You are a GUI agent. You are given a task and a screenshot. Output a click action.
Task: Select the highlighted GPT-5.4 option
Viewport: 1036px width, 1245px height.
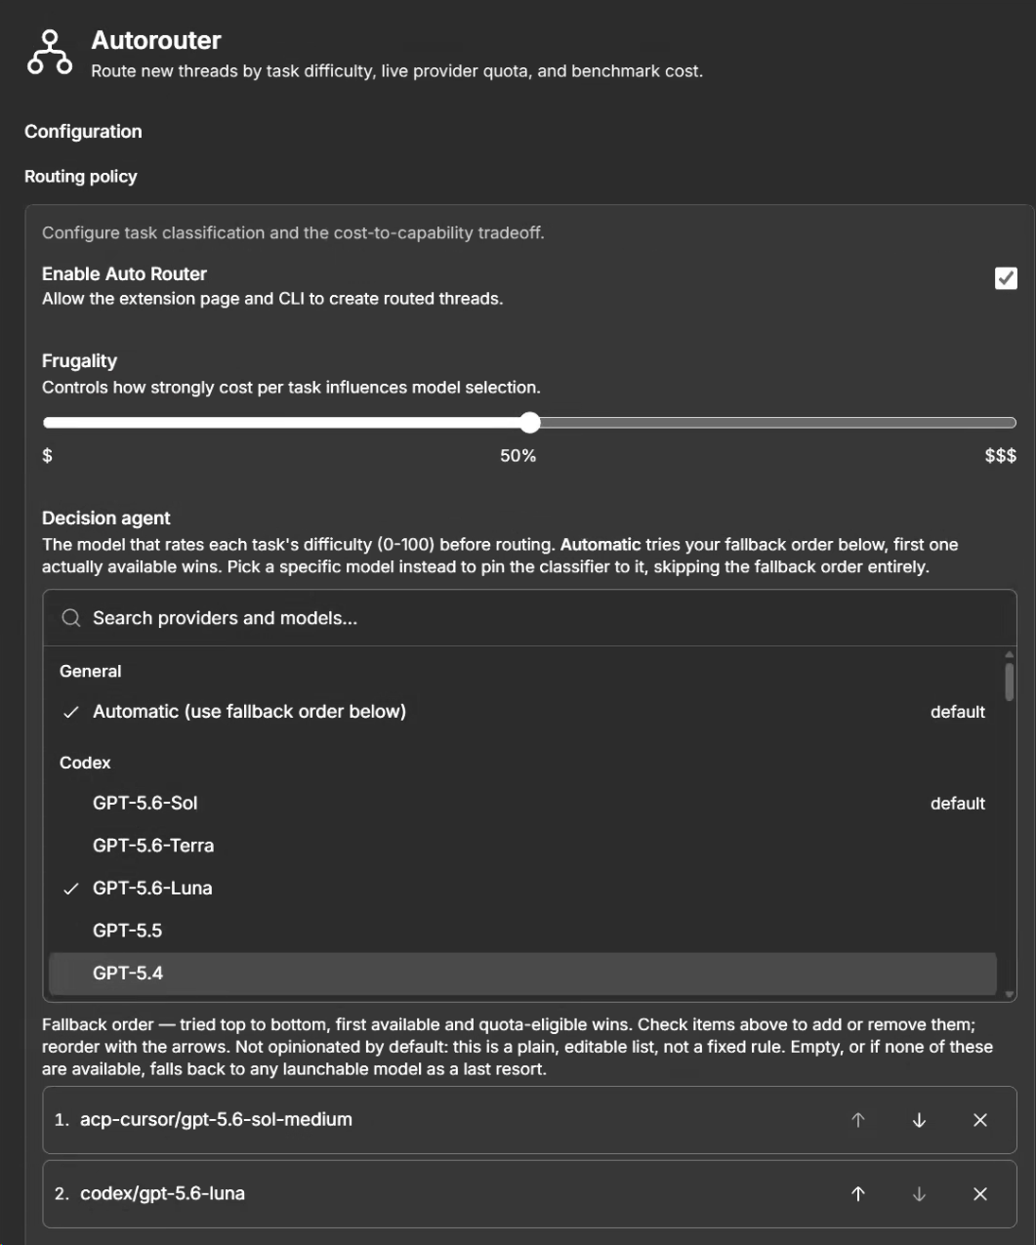point(522,974)
